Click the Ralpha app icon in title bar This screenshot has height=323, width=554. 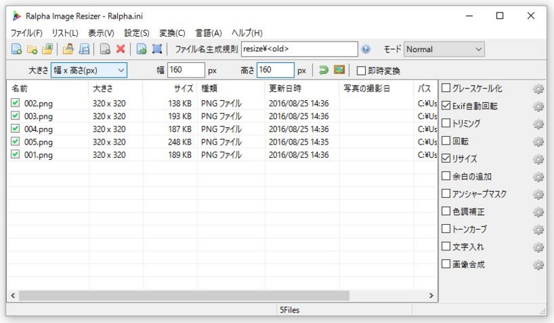(x=16, y=16)
